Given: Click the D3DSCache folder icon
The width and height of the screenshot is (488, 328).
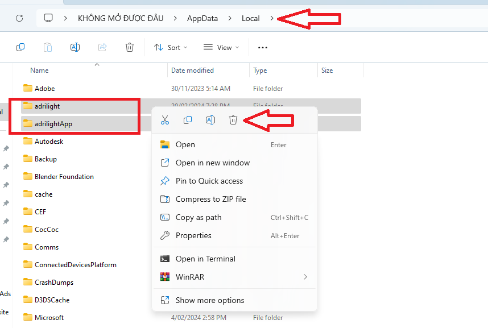Looking at the screenshot, I should [x=28, y=300].
